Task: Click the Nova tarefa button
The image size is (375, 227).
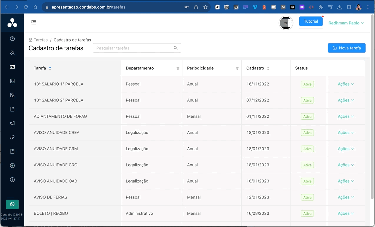Action: (346, 48)
